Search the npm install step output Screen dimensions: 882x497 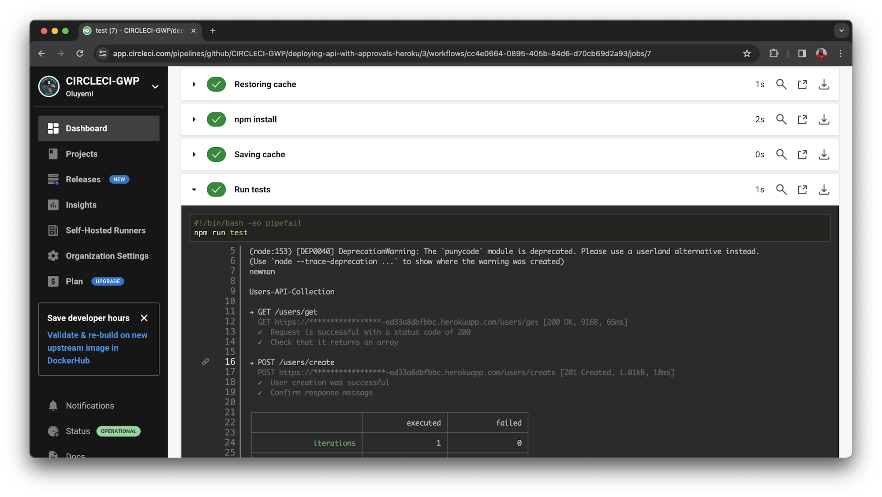(x=781, y=119)
